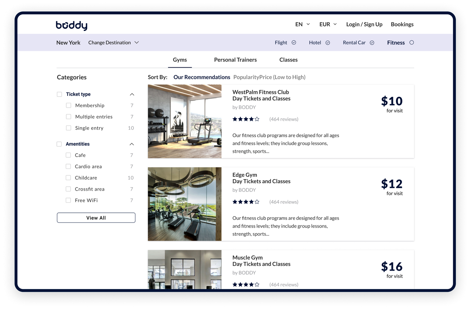Screen dimensions: 470x309
Task: Click the $12 for visit price
Action: (392, 187)
